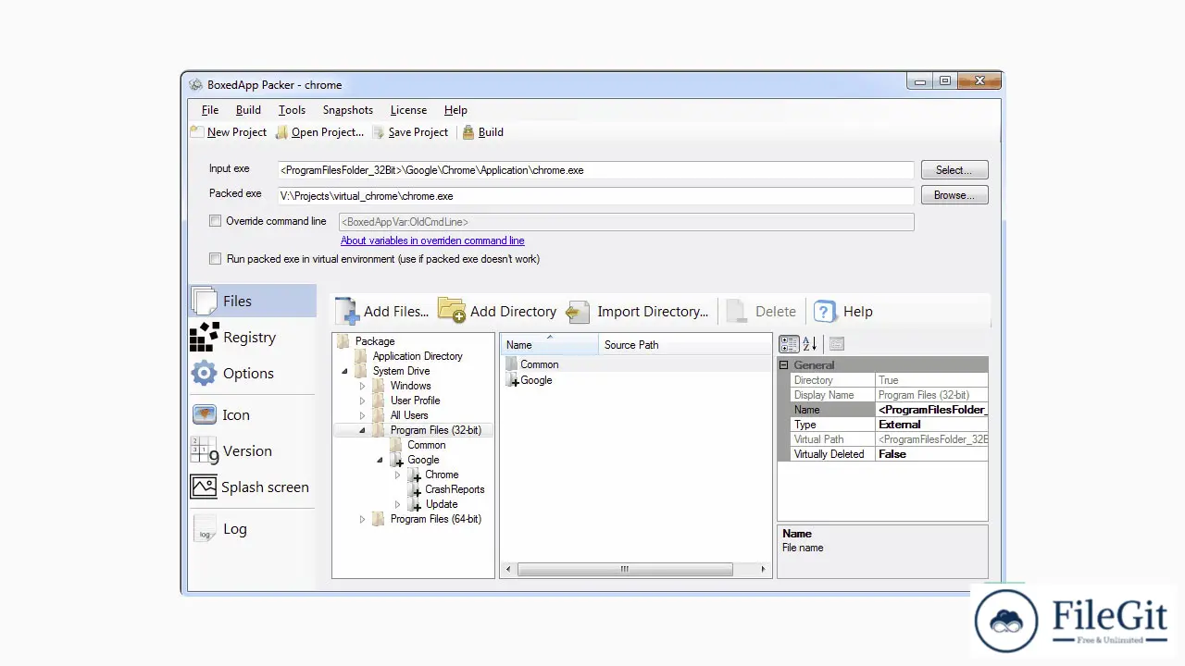Open the Version section icon
The image size is (1185, 666).
pyautogui.click(x=204, y=450)
